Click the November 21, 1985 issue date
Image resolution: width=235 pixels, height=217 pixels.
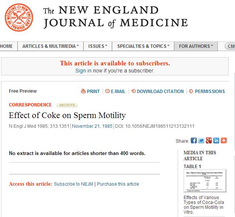[x=92, y=126]
